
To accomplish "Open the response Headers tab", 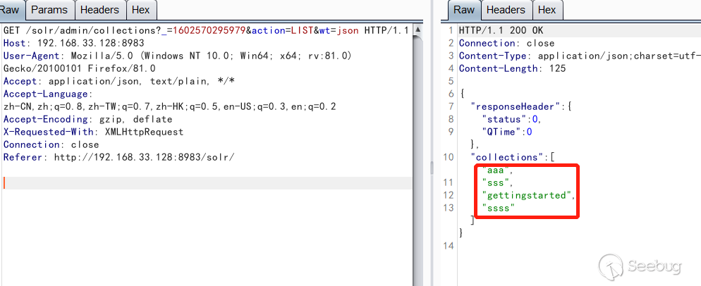I will coord(506,9).
